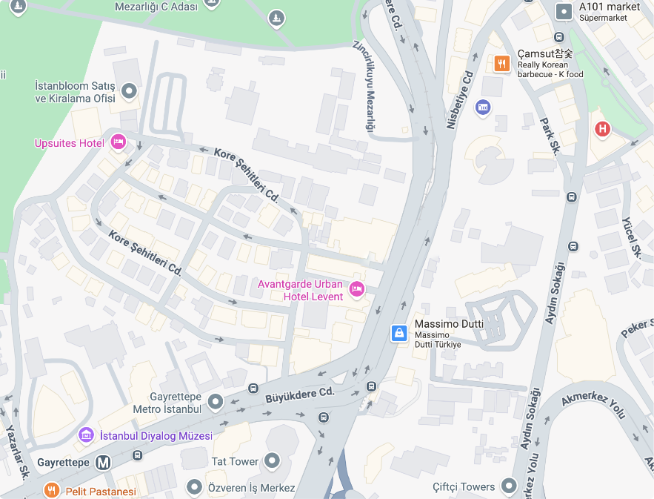The image size is (654, 499).
Task: Open the Massimo Dutti shopping bag pin
Action: [x=399, y=333]
